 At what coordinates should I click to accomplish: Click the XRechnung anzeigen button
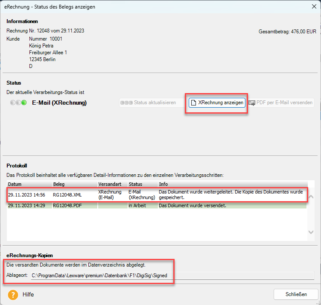[217, 103]
